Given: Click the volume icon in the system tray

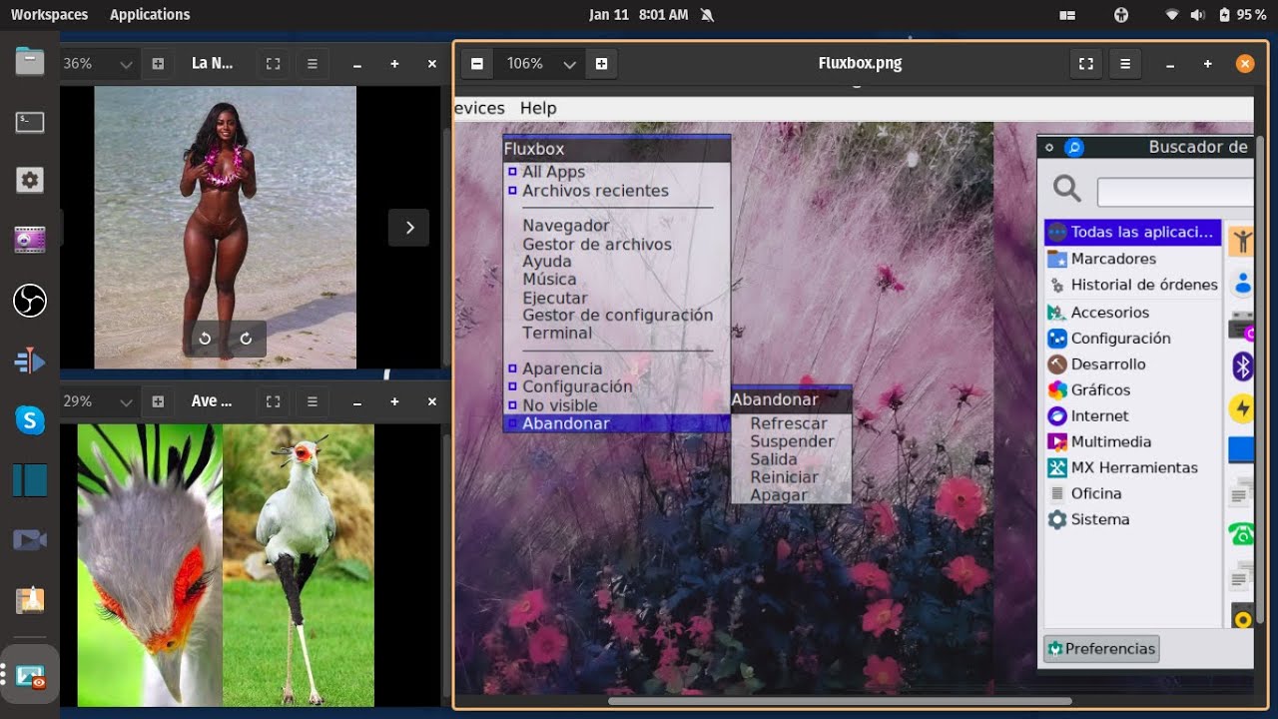Looking at the screenshot, I should (1197, 15).
